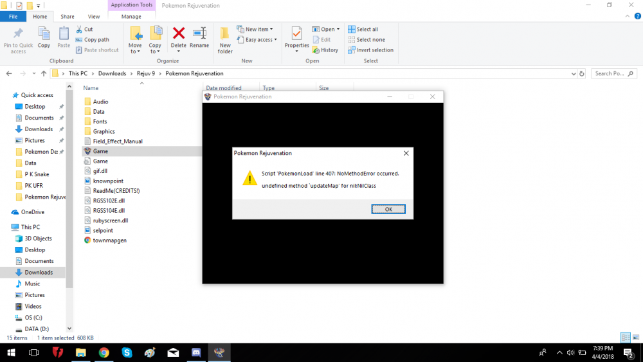Select Music in navigation pane
Viewport: 643px width, 362px height.
32,284
